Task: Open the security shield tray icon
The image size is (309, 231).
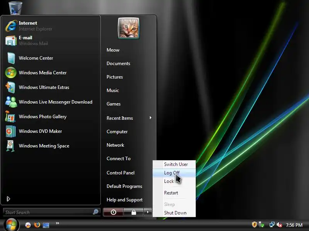Action: tap(255, 224)
